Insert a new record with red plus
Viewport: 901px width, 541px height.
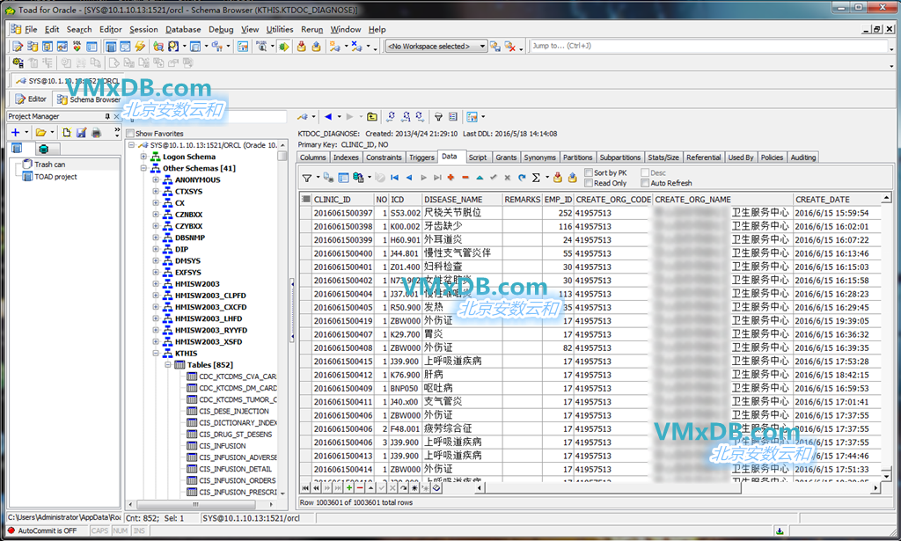pos(451,178)
